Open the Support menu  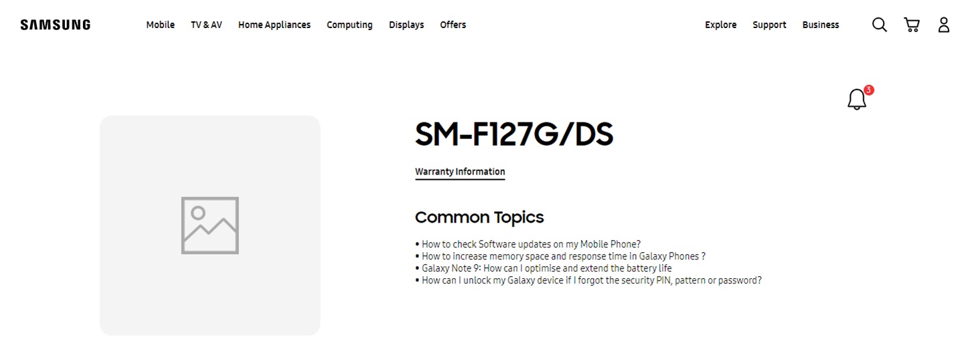(x=769, y=25)
